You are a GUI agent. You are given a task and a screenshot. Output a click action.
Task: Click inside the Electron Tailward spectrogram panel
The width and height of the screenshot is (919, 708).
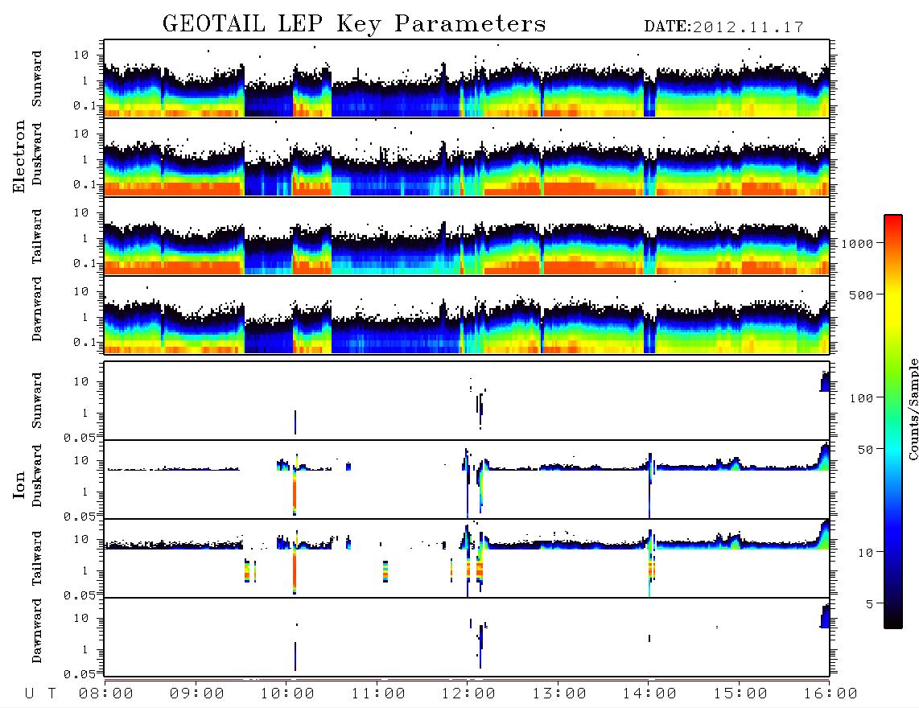(467, 237)
